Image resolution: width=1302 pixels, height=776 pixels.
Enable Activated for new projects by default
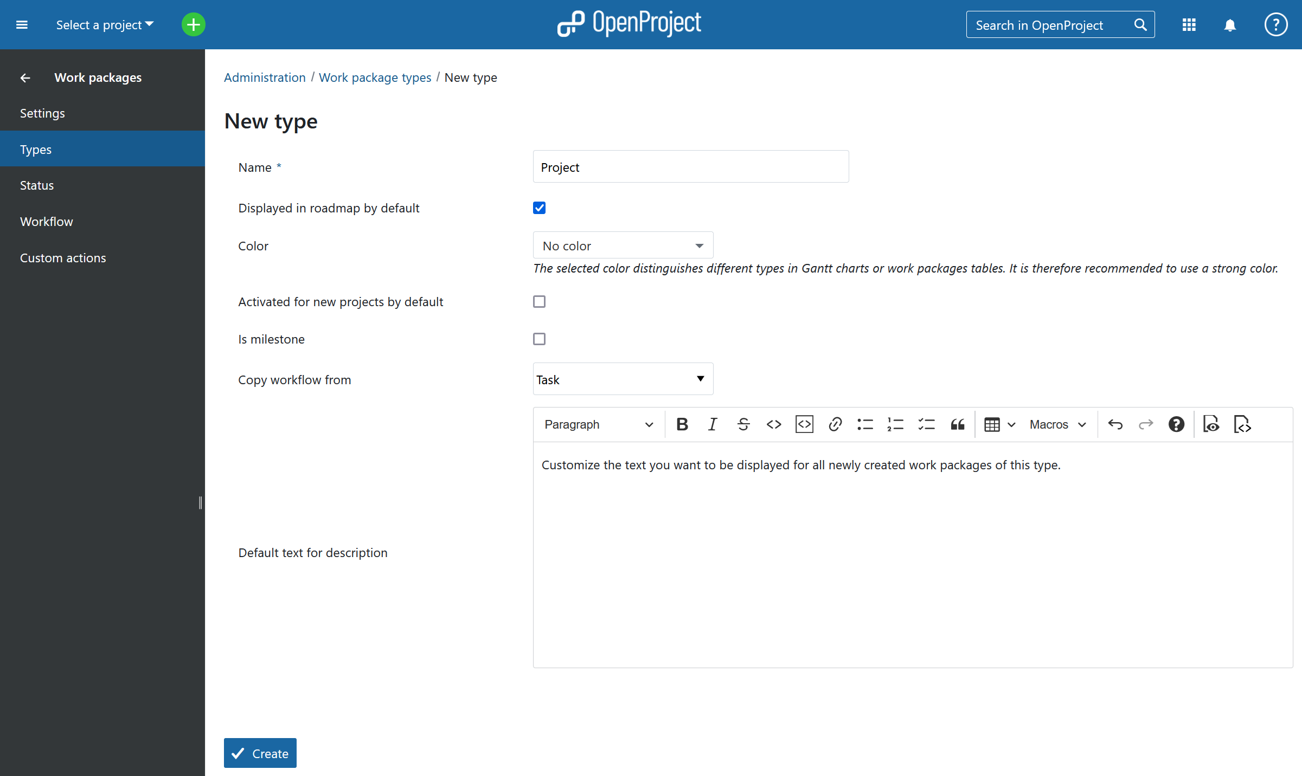[x=540, y=301]
